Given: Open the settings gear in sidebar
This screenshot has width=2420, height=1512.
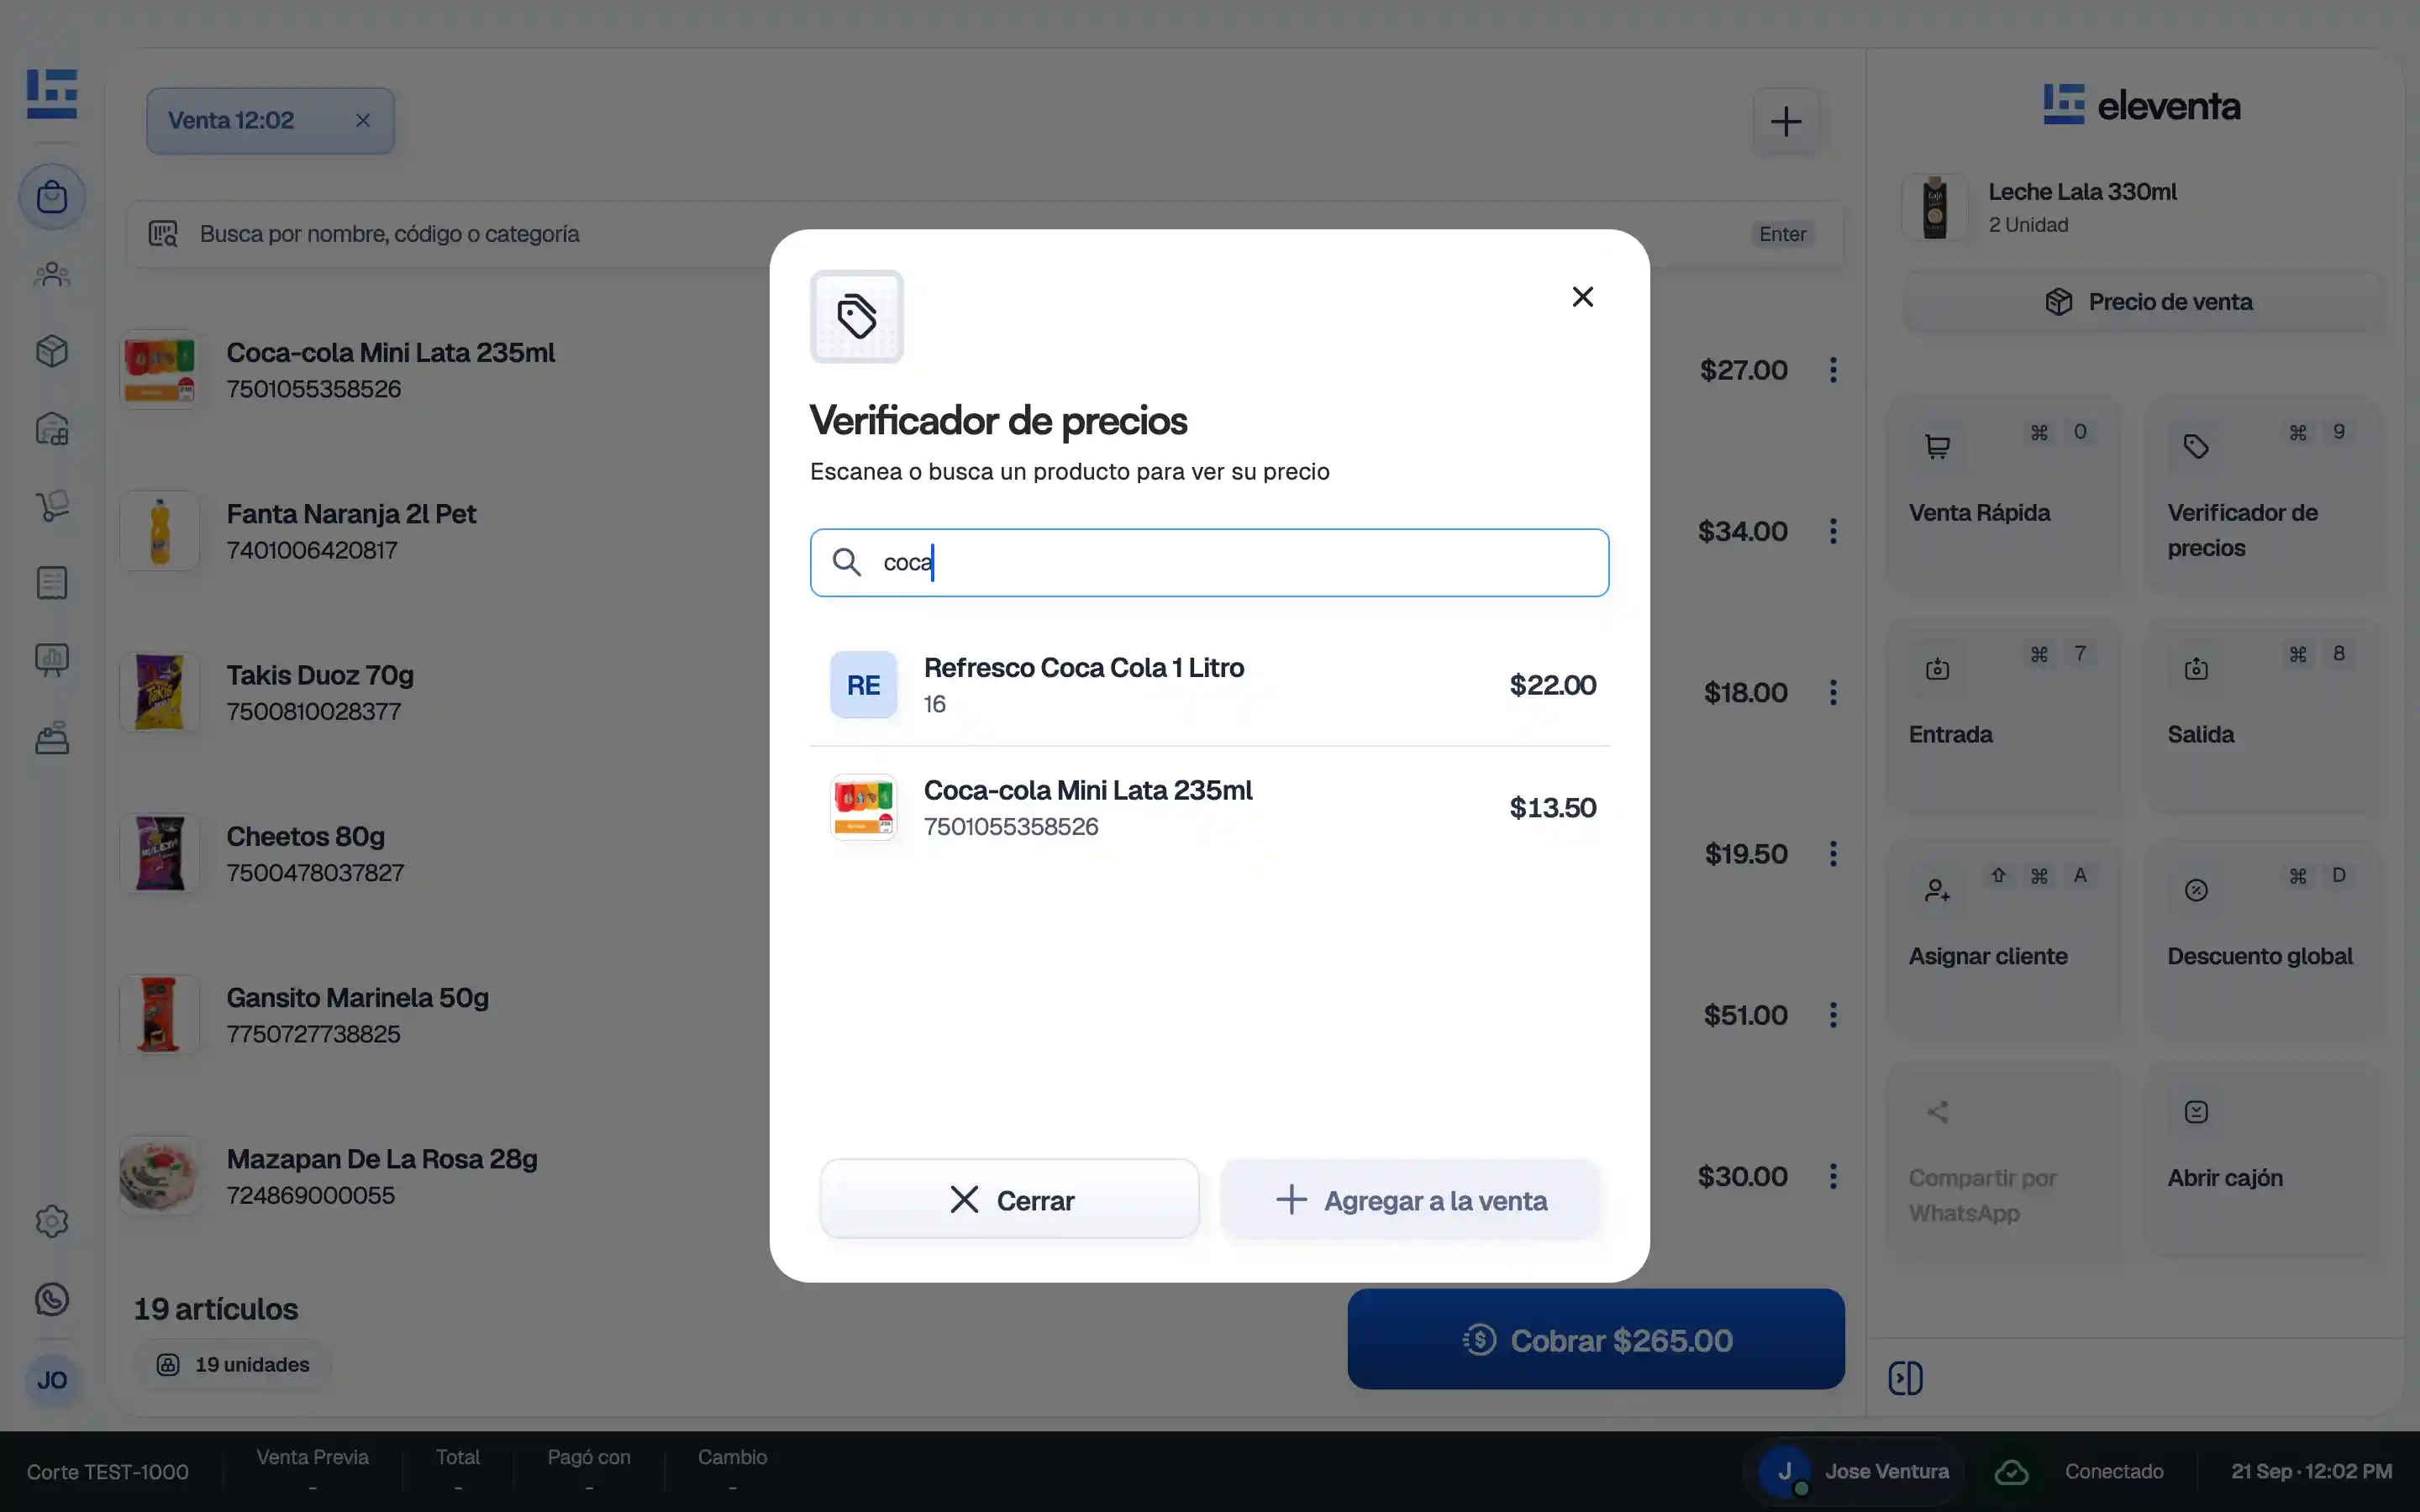Looking at the screenshot, I should (52, 1221).
